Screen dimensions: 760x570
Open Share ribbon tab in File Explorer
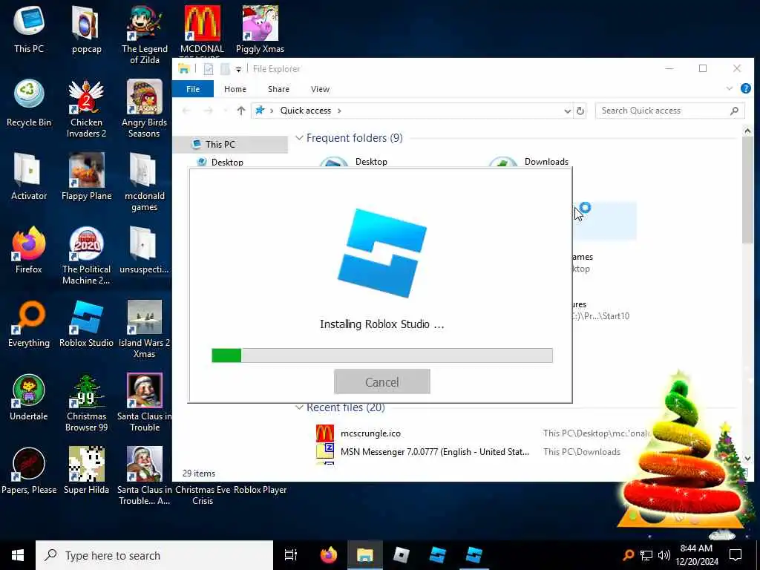point(278,89)
